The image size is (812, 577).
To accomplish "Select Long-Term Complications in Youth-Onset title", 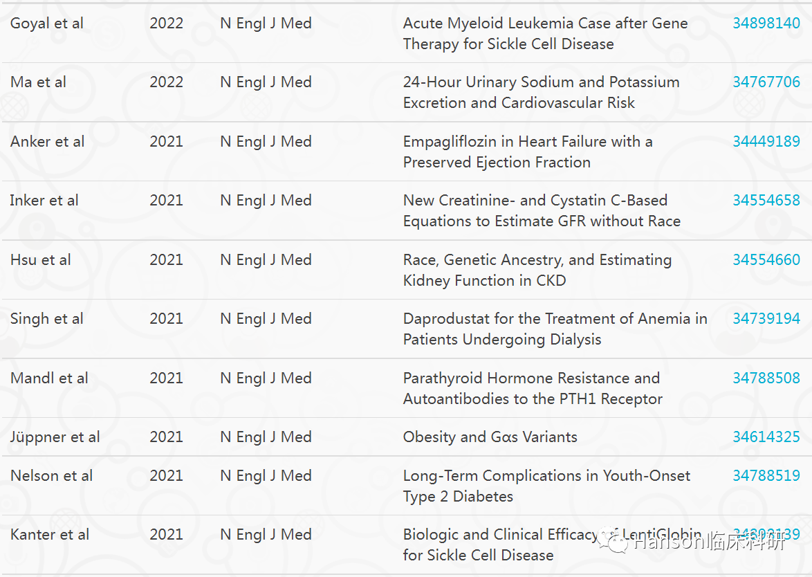I will (x=546, y=486).
